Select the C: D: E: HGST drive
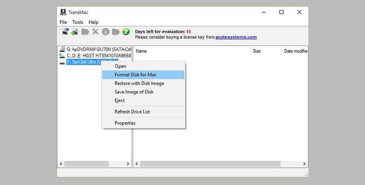Viewport: 365px width, 185px height. (x=95, y=56)
